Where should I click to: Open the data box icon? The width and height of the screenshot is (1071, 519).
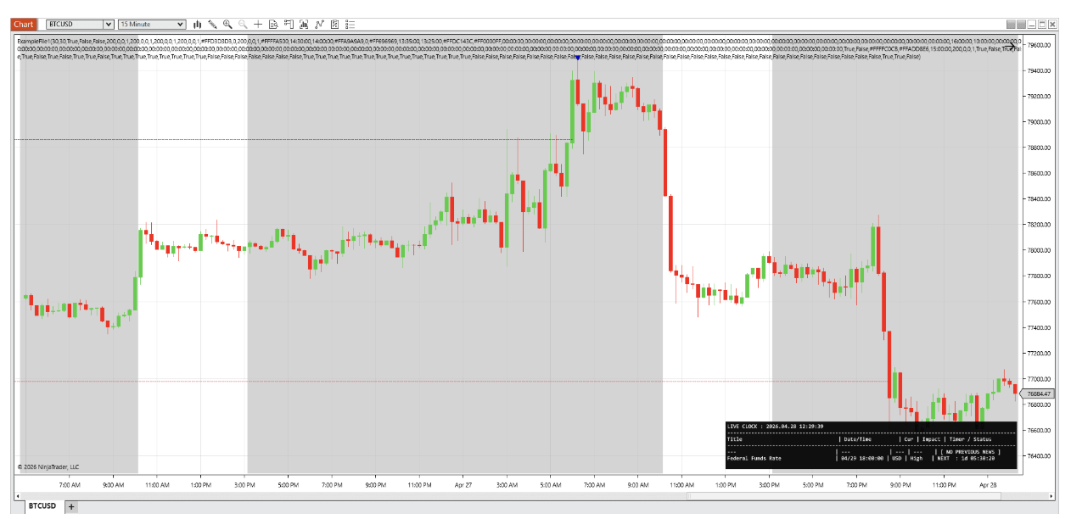pos(273,25)
